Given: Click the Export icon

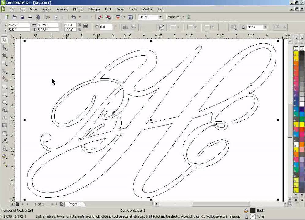Looking at the screenshot, I should [x=108, y=17].
